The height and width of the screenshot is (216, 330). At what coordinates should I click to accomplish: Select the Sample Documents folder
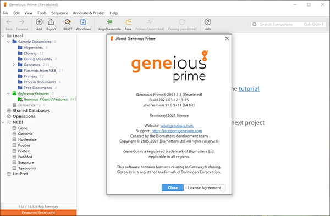(35, 42)
